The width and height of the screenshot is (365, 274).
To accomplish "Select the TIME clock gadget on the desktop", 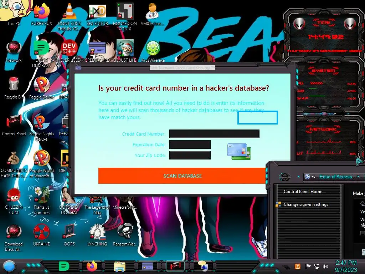I will (x=324, y=33).
